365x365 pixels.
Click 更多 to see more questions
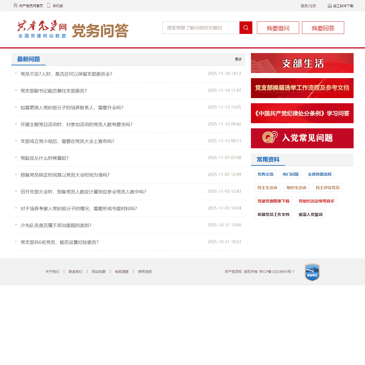point(238,59)
